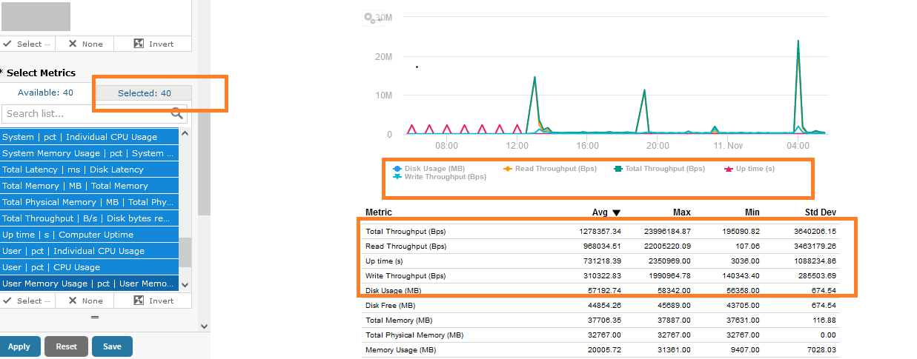
Task: Click the Invert icon below the metrics list
Action: [139, 301]
